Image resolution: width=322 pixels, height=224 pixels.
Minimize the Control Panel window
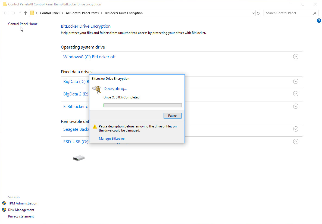point(291,4)
